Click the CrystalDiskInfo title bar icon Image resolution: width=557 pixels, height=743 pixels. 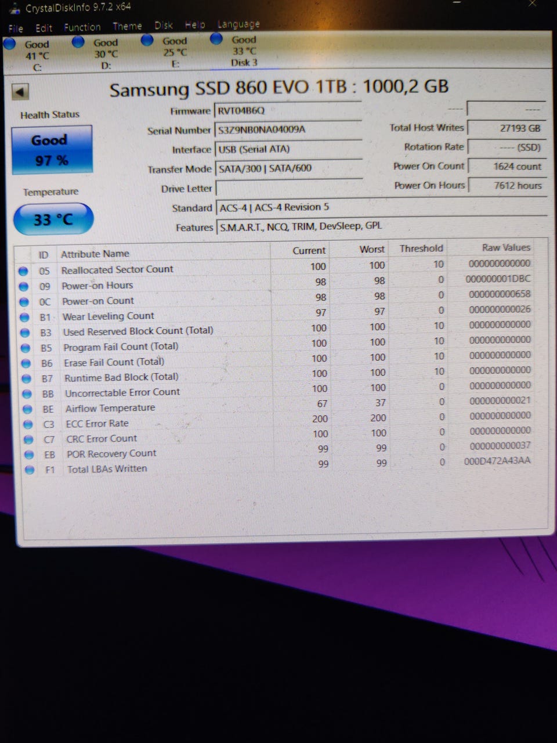pos(16,9)
